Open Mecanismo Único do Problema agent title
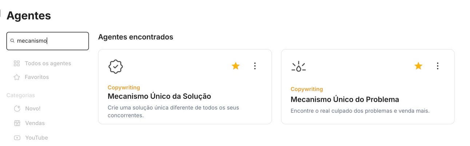The image size is (470, 146). click(345, 99)
